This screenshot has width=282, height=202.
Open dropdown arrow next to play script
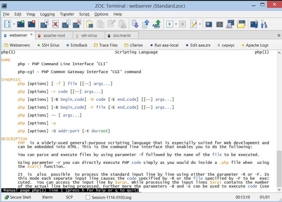(x=176, y=24)
